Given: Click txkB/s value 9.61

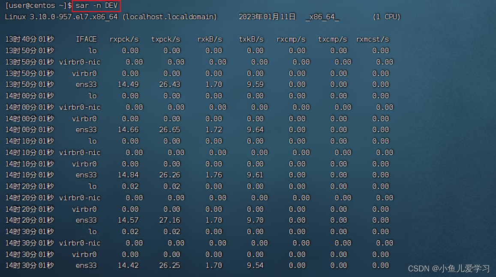Looking at the screenshot, I should point(255,175).
